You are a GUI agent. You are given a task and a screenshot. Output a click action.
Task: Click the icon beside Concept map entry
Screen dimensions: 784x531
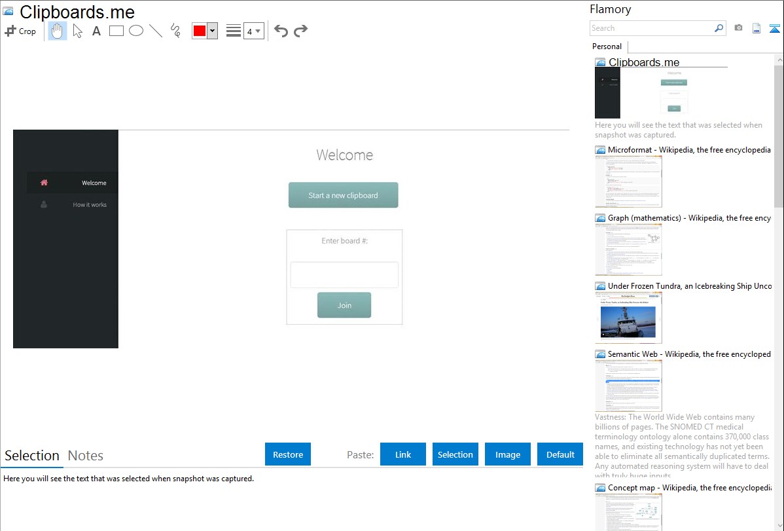pos(600,488)
